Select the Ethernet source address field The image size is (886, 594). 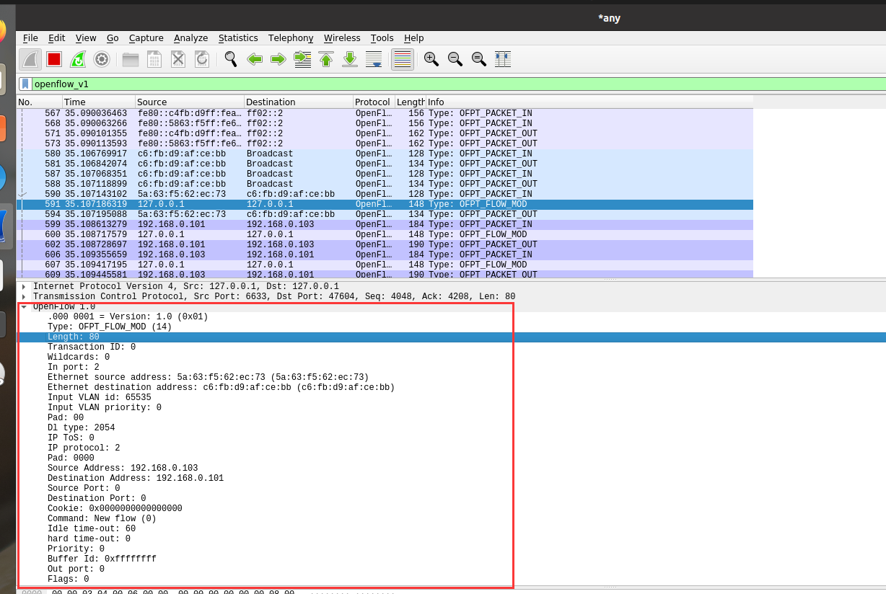[209, 377]
